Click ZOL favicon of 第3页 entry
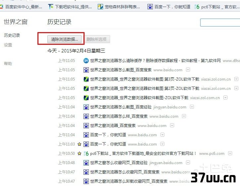 point(86,79)
